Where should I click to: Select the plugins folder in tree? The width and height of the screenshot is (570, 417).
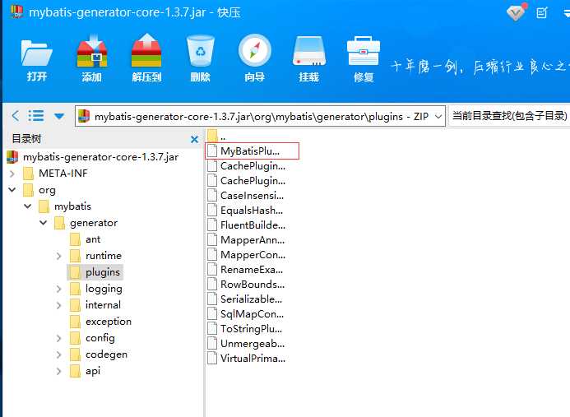(95, 272)
